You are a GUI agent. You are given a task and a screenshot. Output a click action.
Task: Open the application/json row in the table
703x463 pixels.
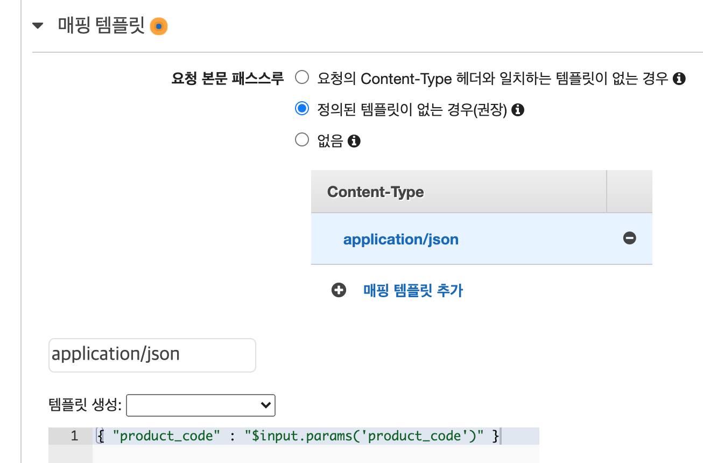(400, 239)
